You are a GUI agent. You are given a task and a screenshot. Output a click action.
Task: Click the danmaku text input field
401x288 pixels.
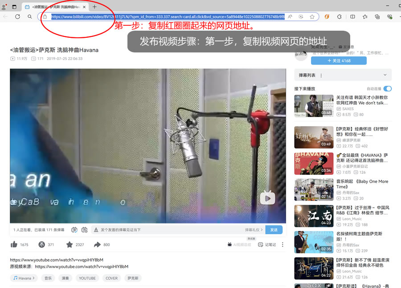pos(172,230)
